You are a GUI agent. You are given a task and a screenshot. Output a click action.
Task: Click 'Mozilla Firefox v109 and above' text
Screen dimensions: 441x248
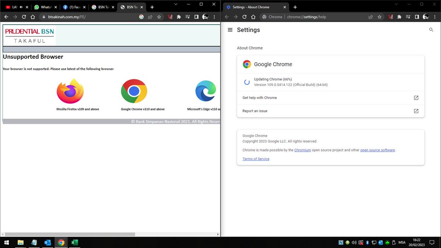[78, 109]
